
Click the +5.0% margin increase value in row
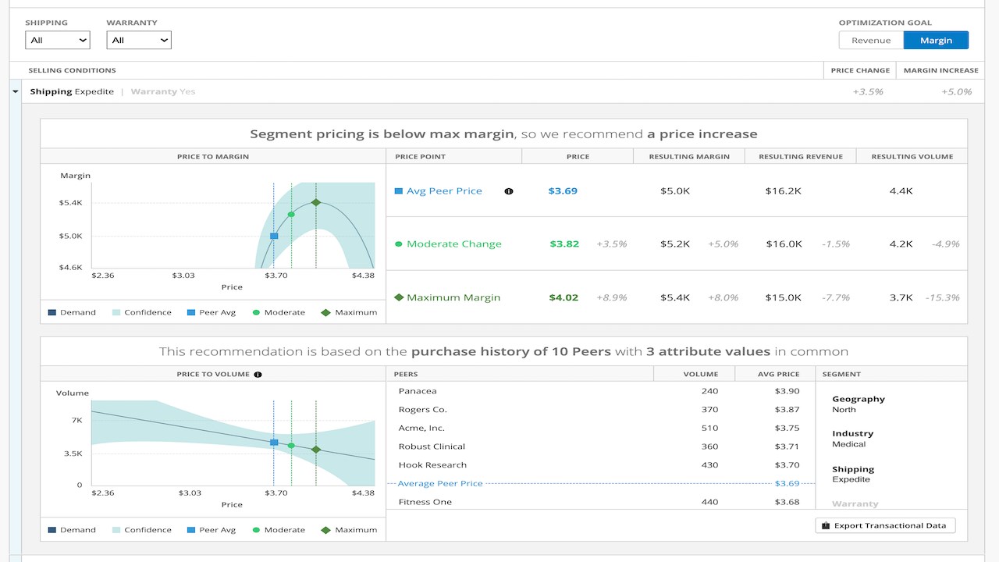[956, 92]
